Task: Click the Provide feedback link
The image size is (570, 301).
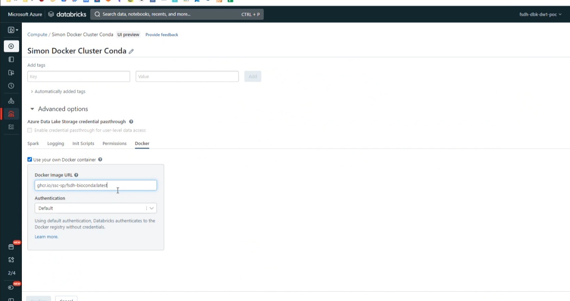Action: point(162,35)
